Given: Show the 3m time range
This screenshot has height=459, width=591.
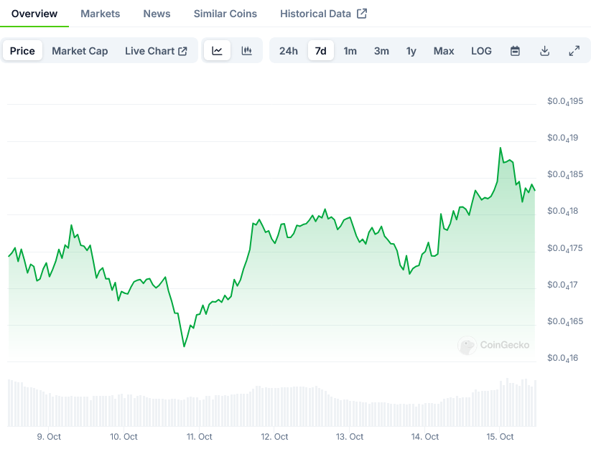Looking at the screenshot, I should [381, 51].
